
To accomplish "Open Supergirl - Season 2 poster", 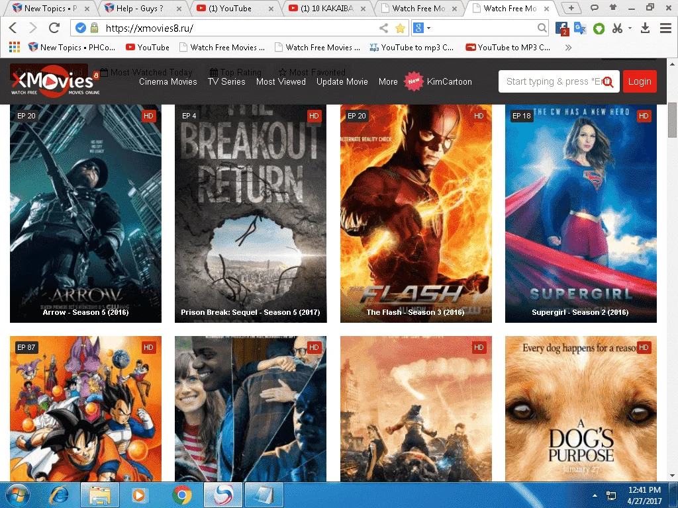I will coord(581,214).
